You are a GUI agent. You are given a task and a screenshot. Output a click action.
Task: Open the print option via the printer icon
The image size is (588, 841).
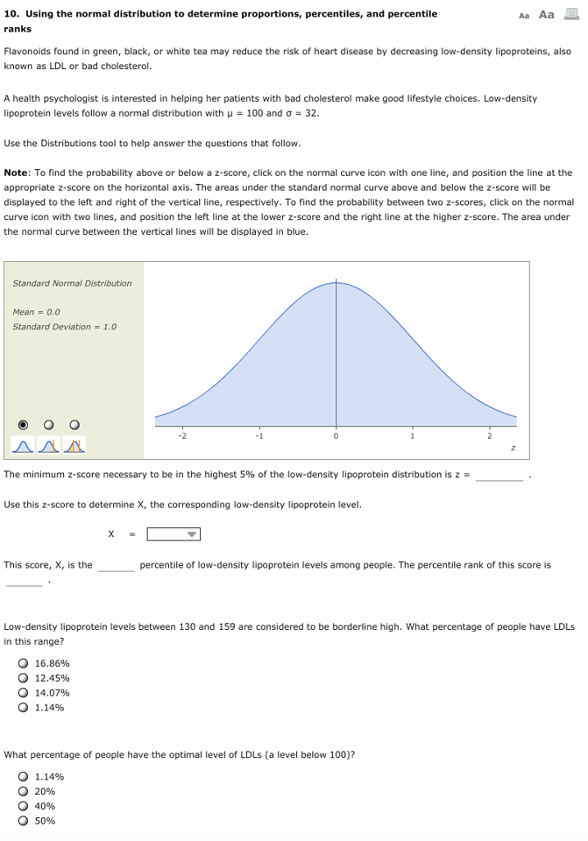pos(572,13)
